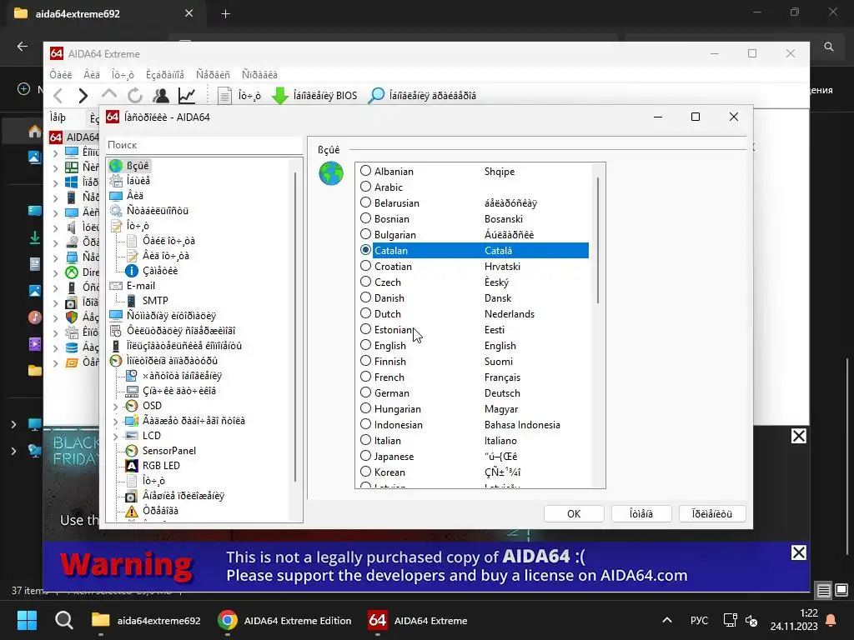Select the French language radio button

point(365,377)
